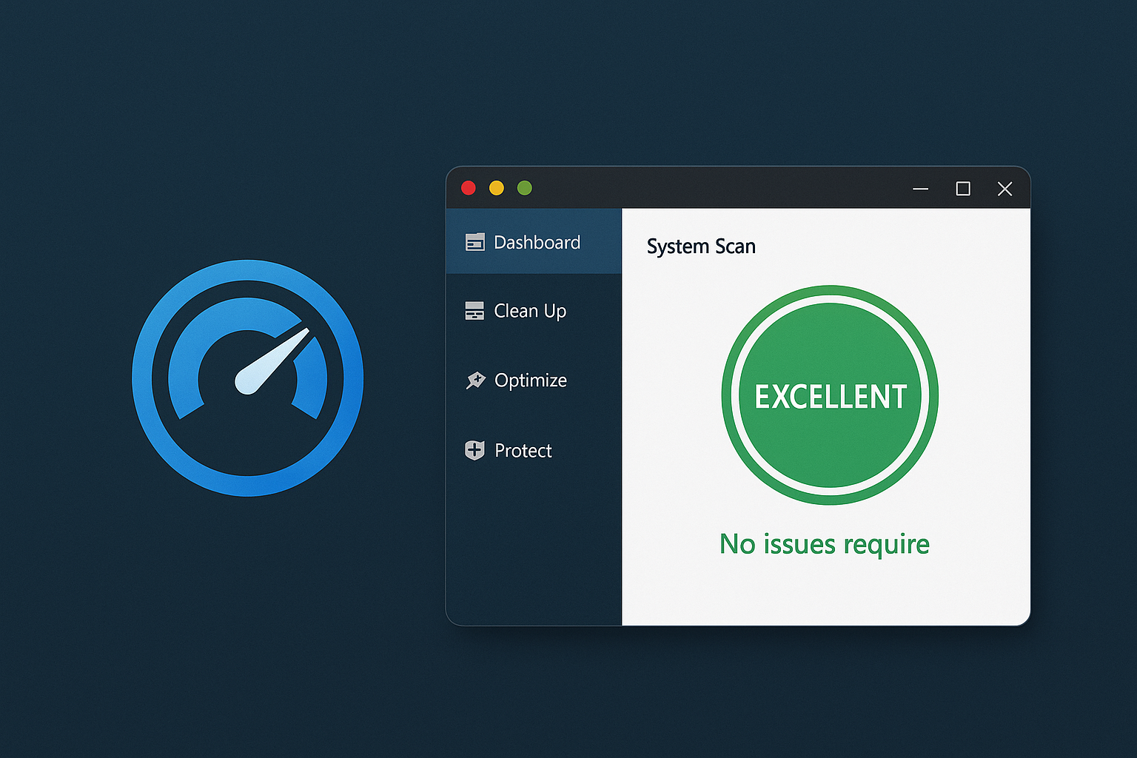Viewport: 1137px width, 758px height.
Task: Click the Dashboard panel icon in sidebar
Action: (474, 242)
